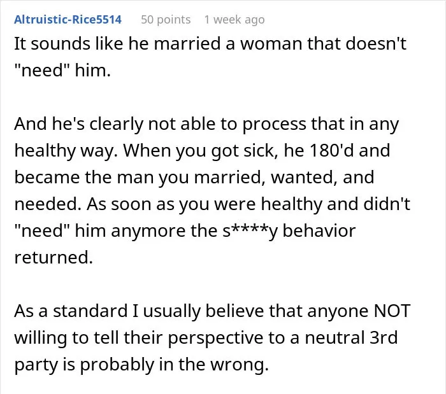Image resolution: width=446 pixels, height=394 pixels.
Task: Click the 50 points score label
Action: tap(166, 20)
